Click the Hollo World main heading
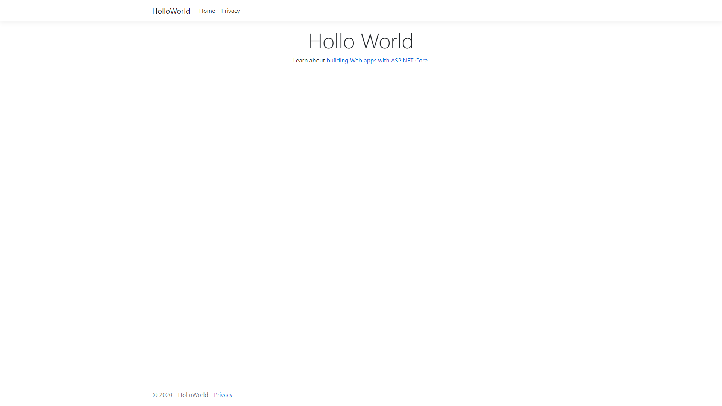 (361, 41)
